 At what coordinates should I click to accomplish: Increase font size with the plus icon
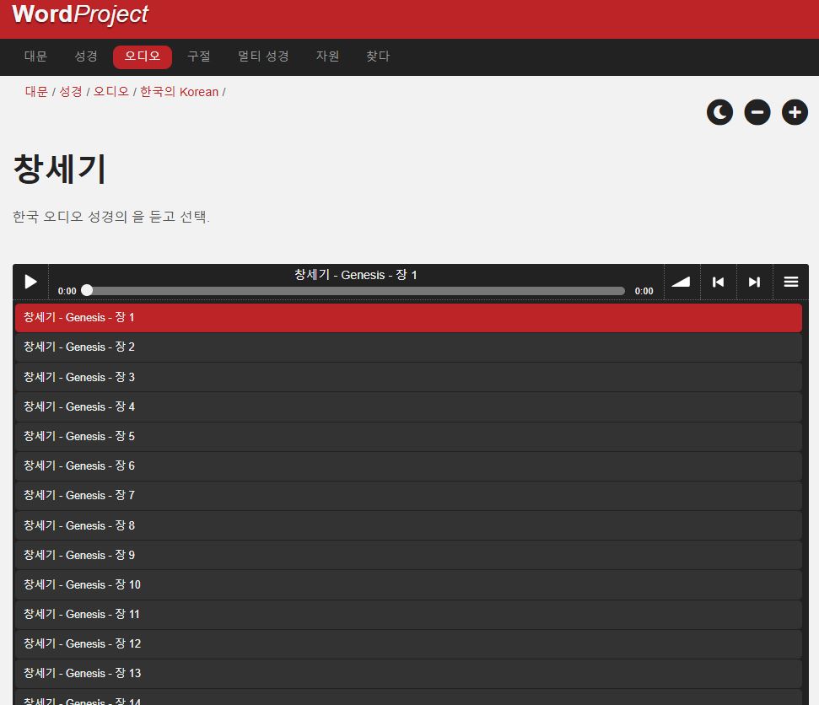pos(794,112)
